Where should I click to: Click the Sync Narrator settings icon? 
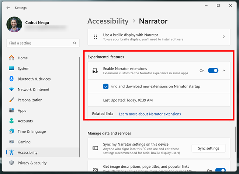tap(95, 148)
